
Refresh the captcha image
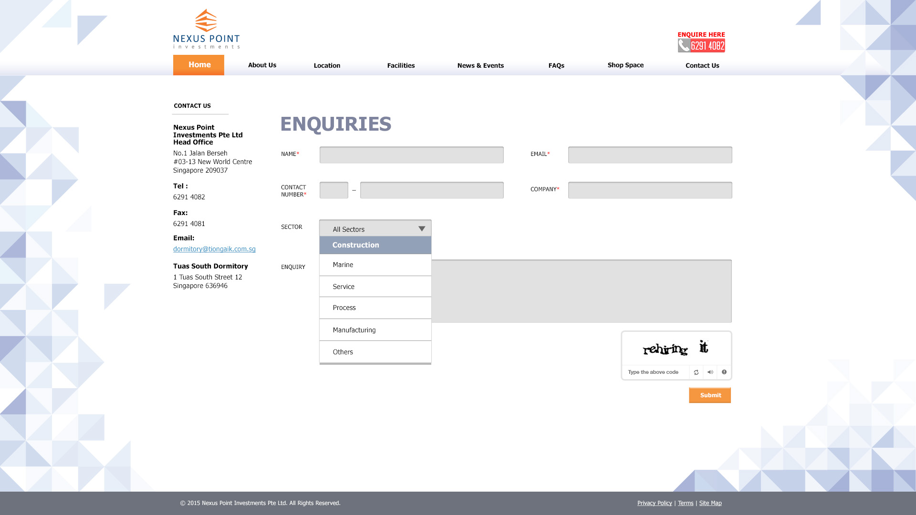[696, 372]
